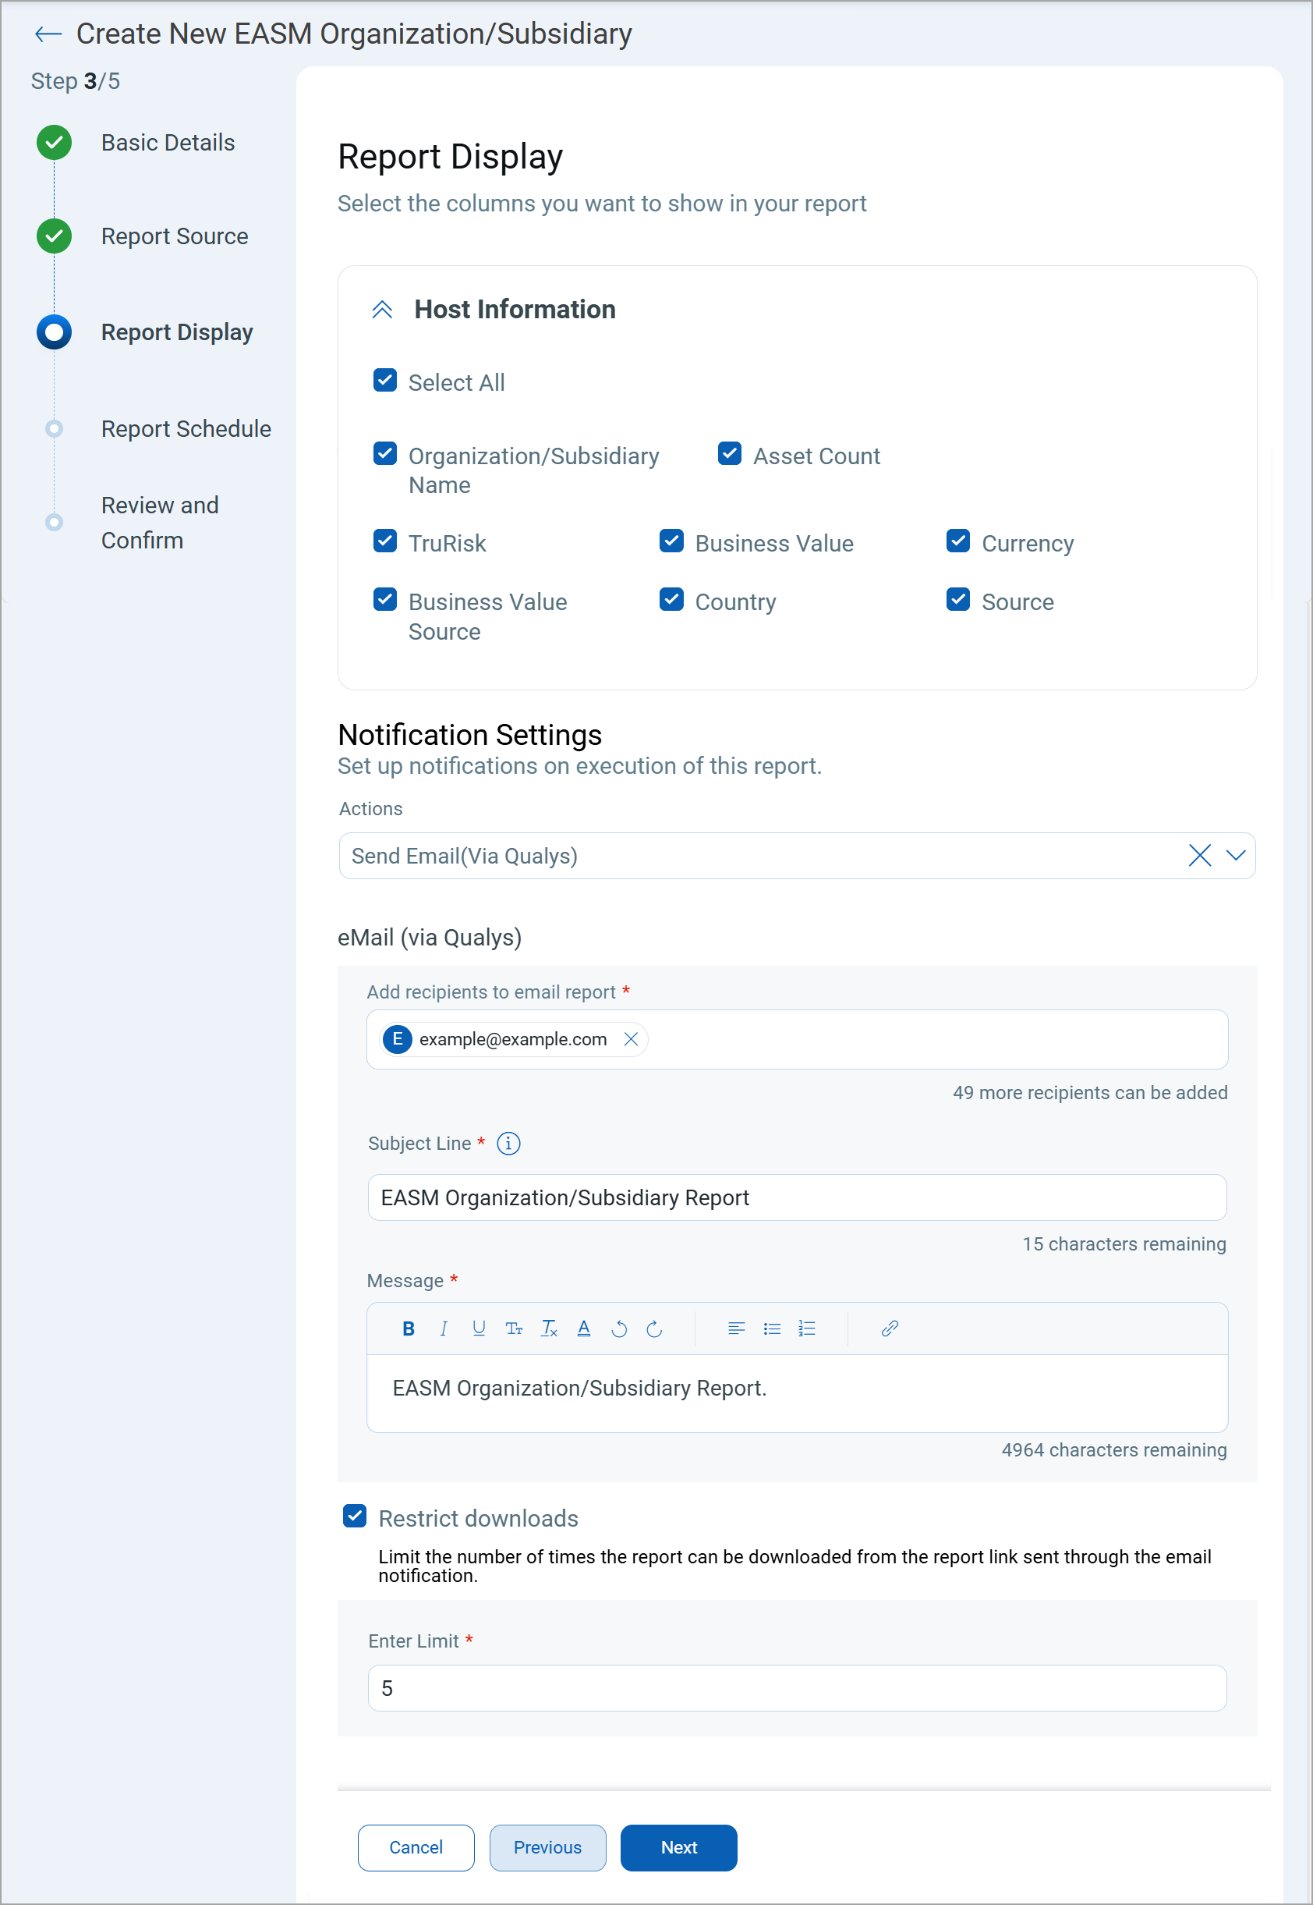Open the text color picker
The width and height of the screenshot is (1313, 1905).
click(x=584, y=1329)
